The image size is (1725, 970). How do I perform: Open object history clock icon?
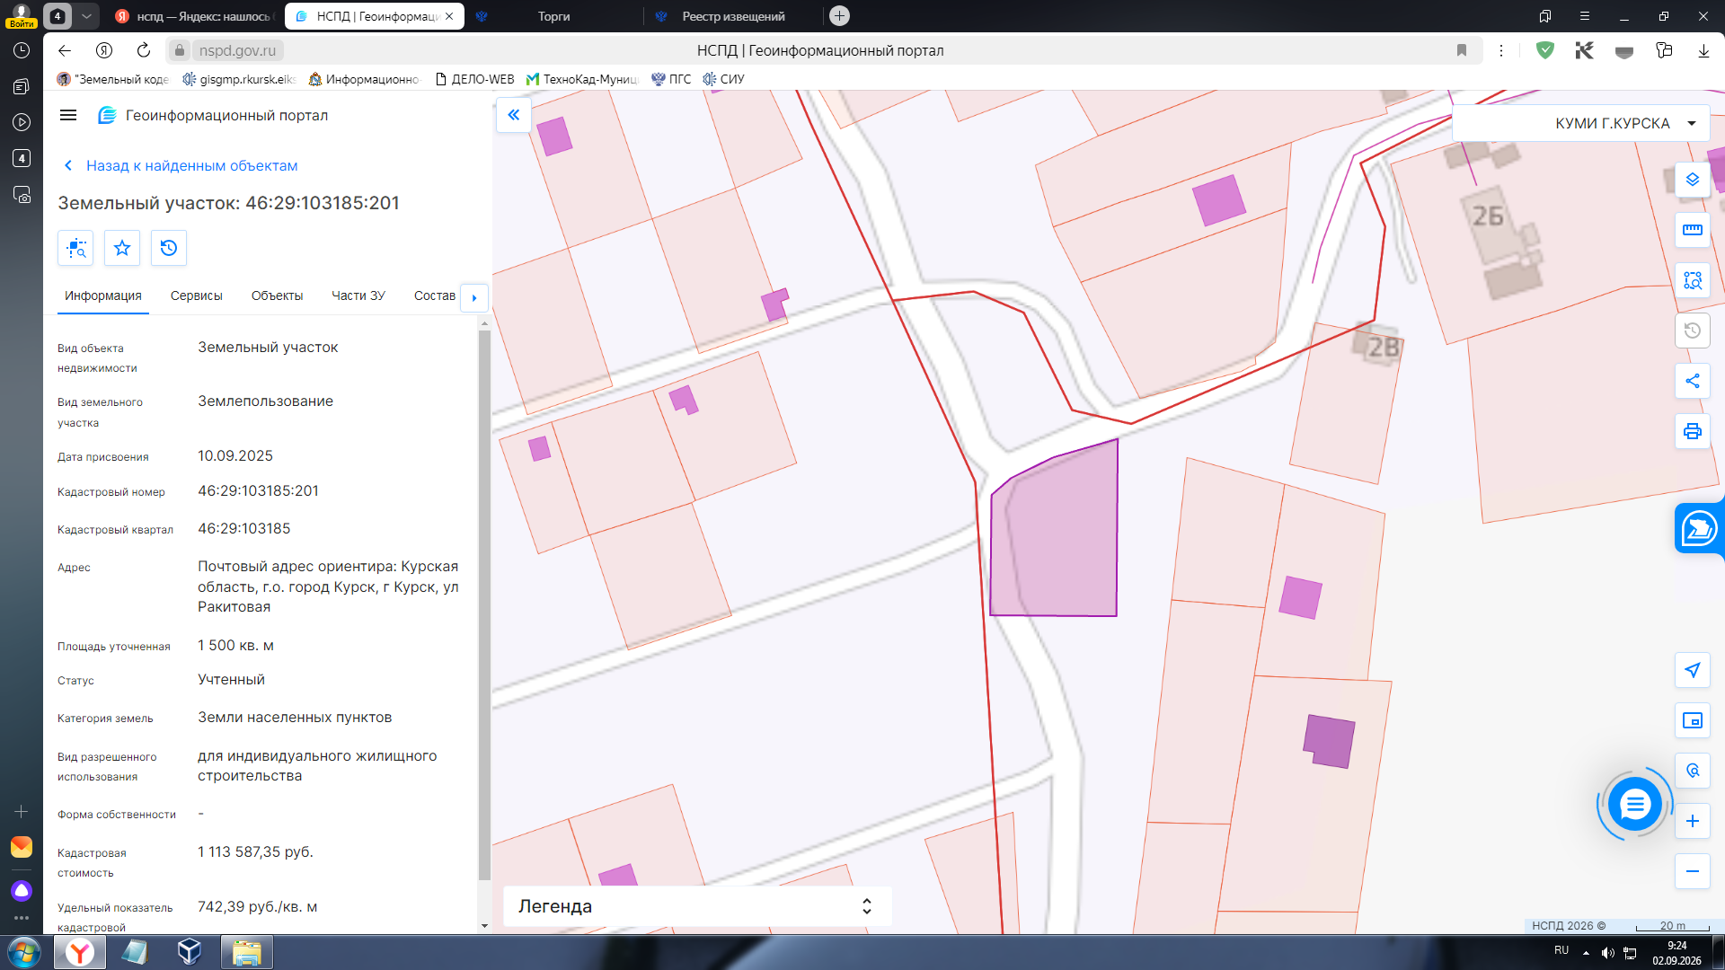coord(169,248)
